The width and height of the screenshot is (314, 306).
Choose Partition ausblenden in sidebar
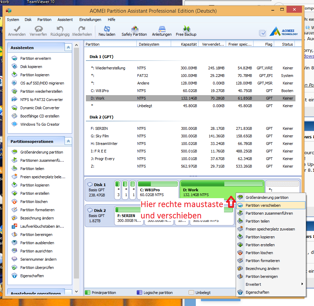[x=37, y=243]
